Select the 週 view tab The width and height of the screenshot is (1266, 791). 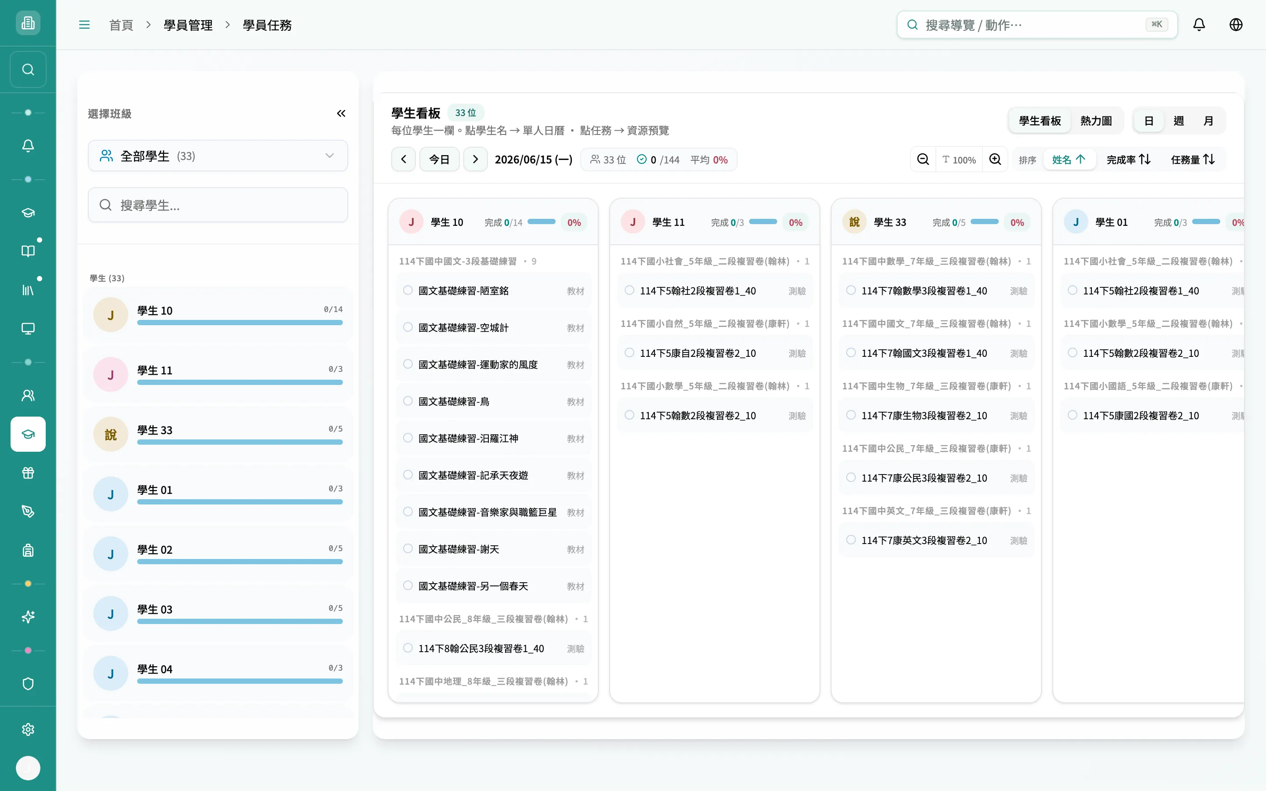[1179, 121]
